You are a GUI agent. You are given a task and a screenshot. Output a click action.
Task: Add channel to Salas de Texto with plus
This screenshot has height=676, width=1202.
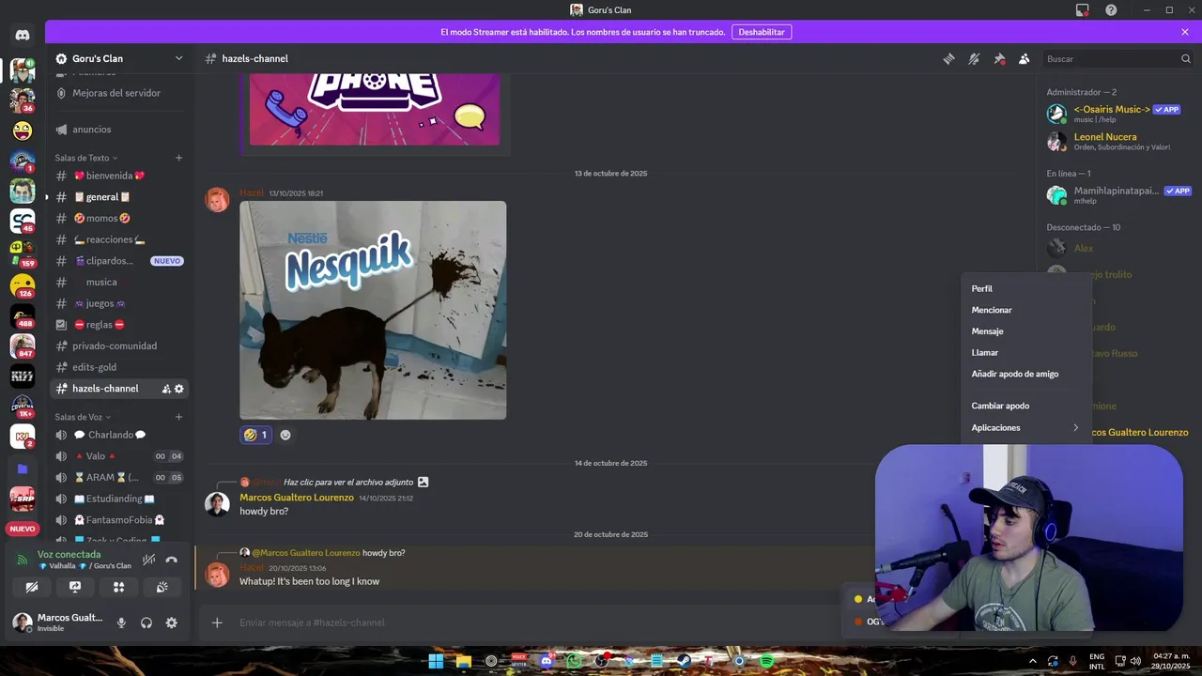click(178, 158)
